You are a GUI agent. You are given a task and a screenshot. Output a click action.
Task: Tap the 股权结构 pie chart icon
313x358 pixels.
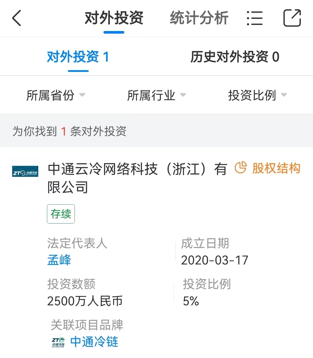[240, 168]
